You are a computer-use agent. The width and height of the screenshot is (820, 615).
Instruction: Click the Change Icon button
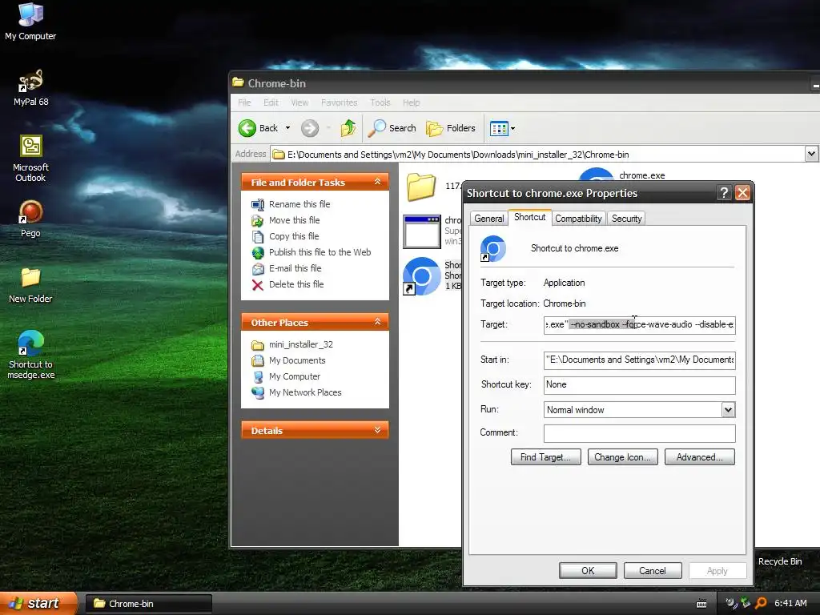coord(623,457)
